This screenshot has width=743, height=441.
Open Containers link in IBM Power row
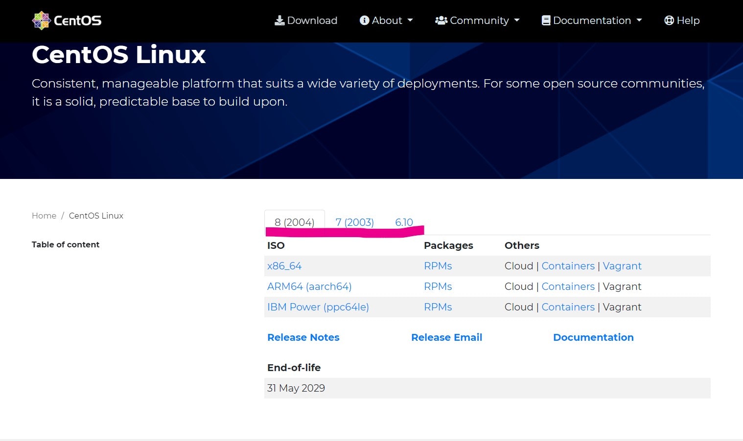(x=568, y=307)
